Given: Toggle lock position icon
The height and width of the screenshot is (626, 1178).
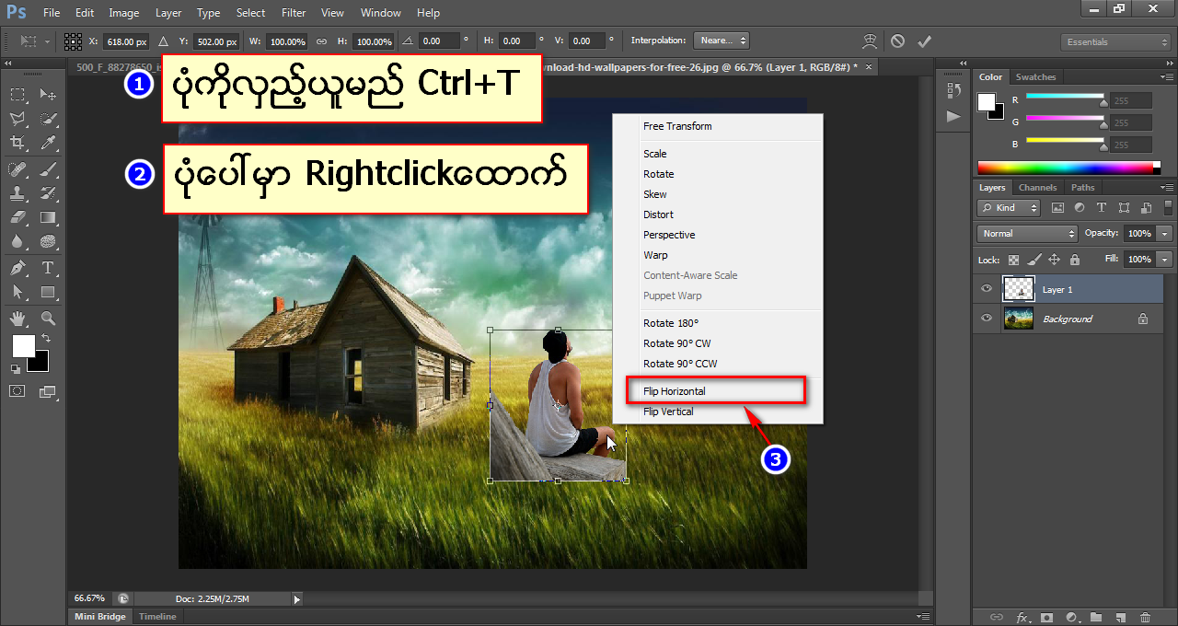Looking at the screenshot, I should click(1054, 260).
